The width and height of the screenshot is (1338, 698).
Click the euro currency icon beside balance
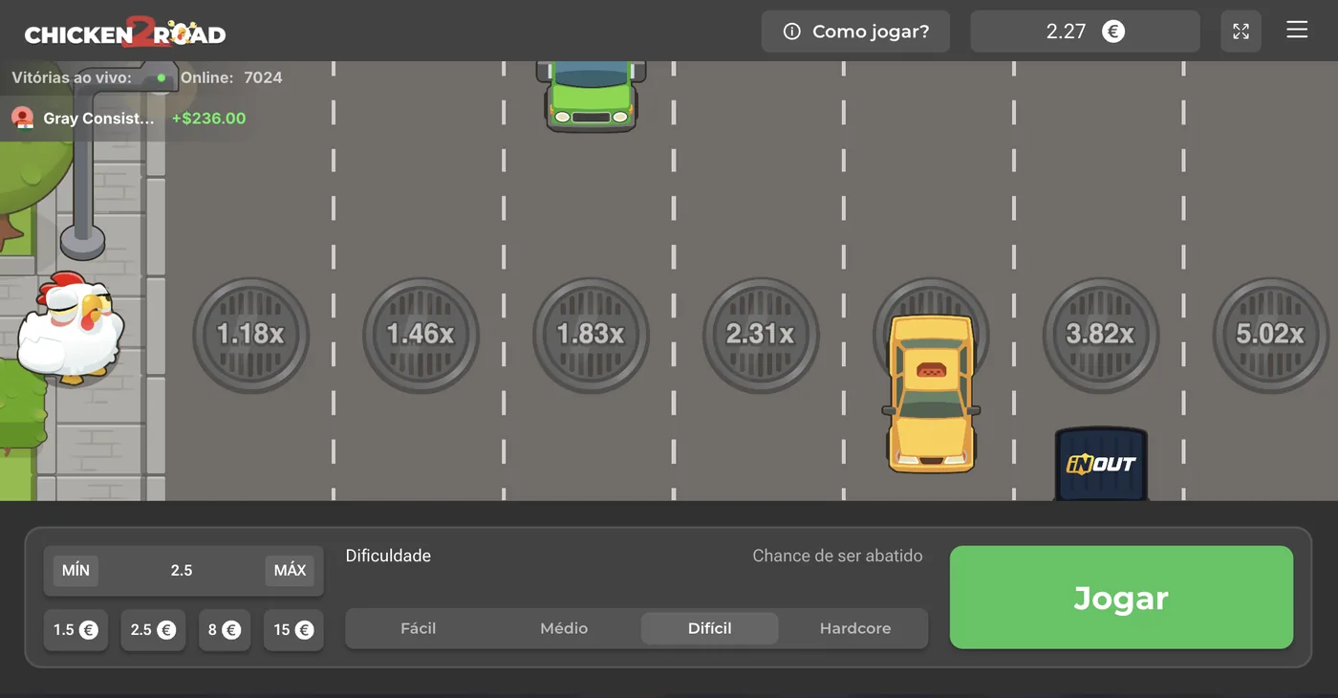[1113, 32]
